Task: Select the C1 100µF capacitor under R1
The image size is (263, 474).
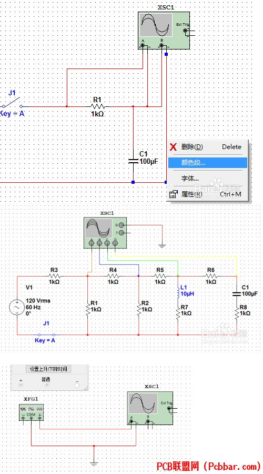Action: [133, 160]
